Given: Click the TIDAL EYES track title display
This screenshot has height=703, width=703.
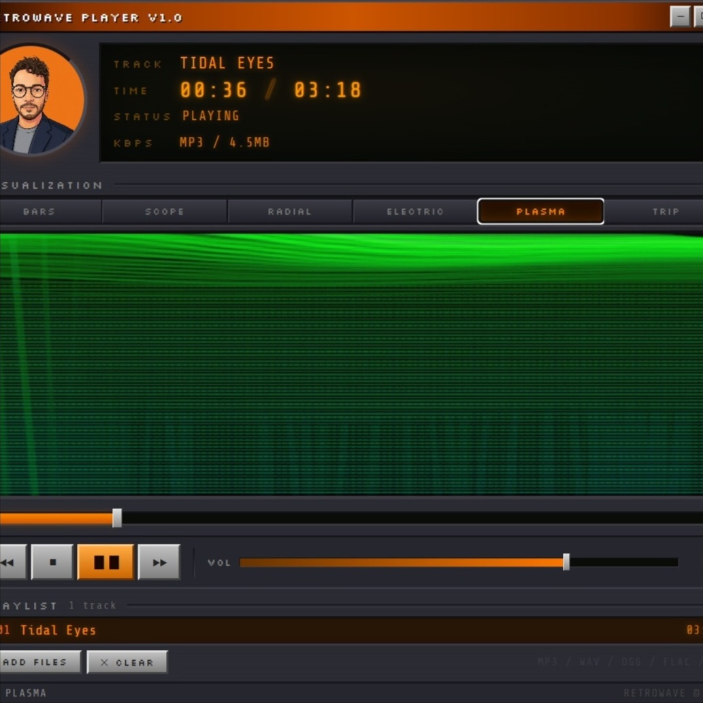Looking at the screenshot, I should [x=227, y=63].
